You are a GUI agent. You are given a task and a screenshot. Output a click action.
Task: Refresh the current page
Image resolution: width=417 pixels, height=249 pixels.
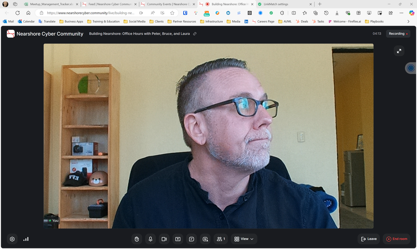pyautogui.click(x=18, y=13)
